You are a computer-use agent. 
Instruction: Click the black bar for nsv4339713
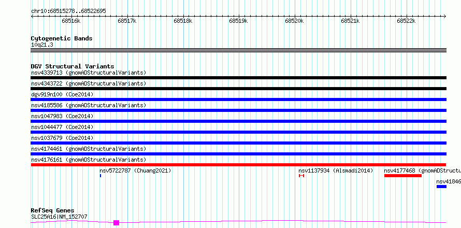coord(238,78)
